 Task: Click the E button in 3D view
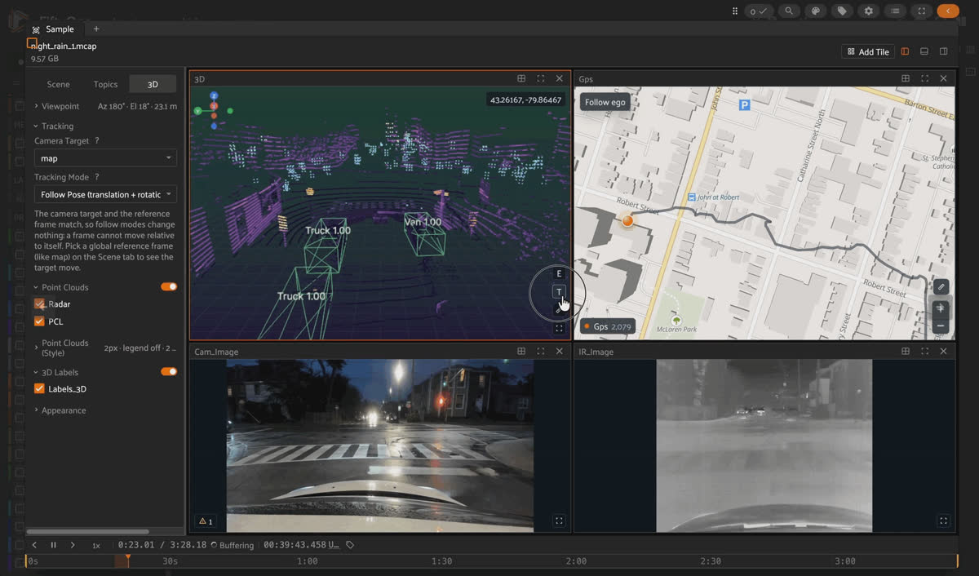[x=559, y=274]
